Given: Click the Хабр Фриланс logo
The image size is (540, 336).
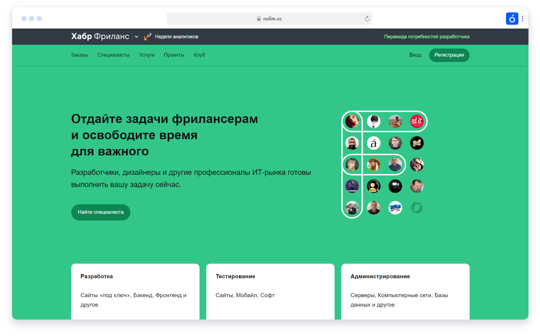Looking at the screenshot, I should coord(100,36).
